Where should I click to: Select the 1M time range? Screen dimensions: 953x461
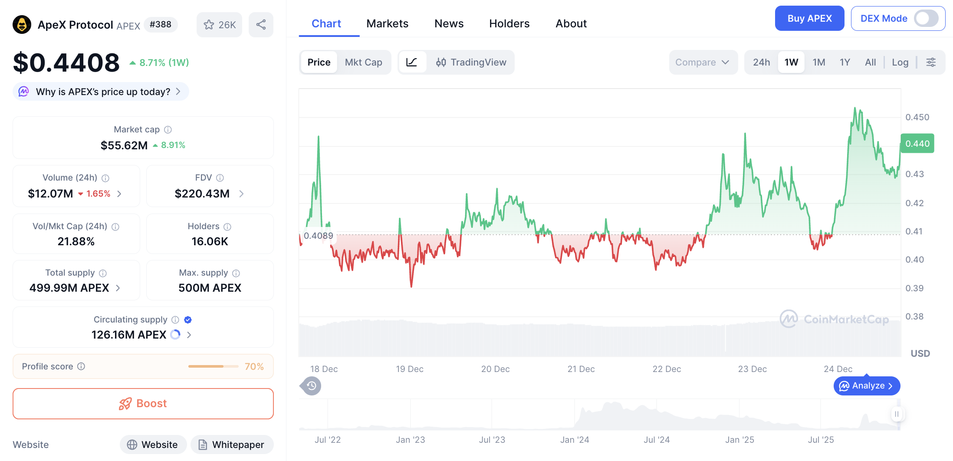(818, 62)
